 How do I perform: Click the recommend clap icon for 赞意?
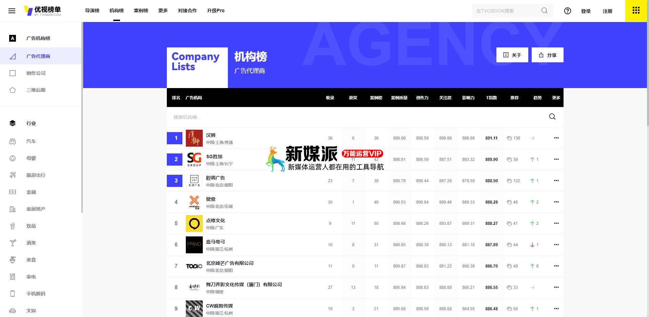point(509,202)
